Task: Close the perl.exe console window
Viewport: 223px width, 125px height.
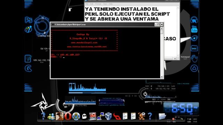Action: (162, 25)
